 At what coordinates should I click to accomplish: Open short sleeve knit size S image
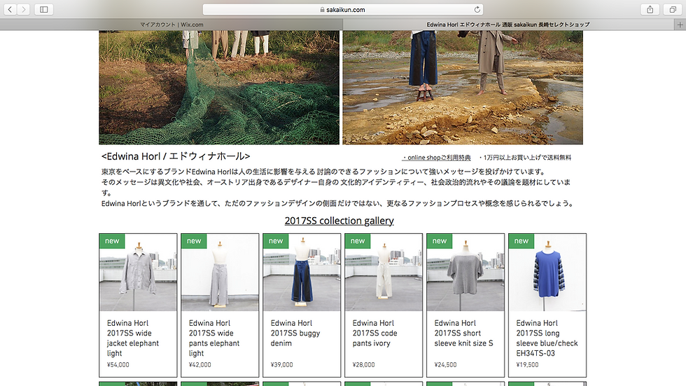click(x=465, y=273)
